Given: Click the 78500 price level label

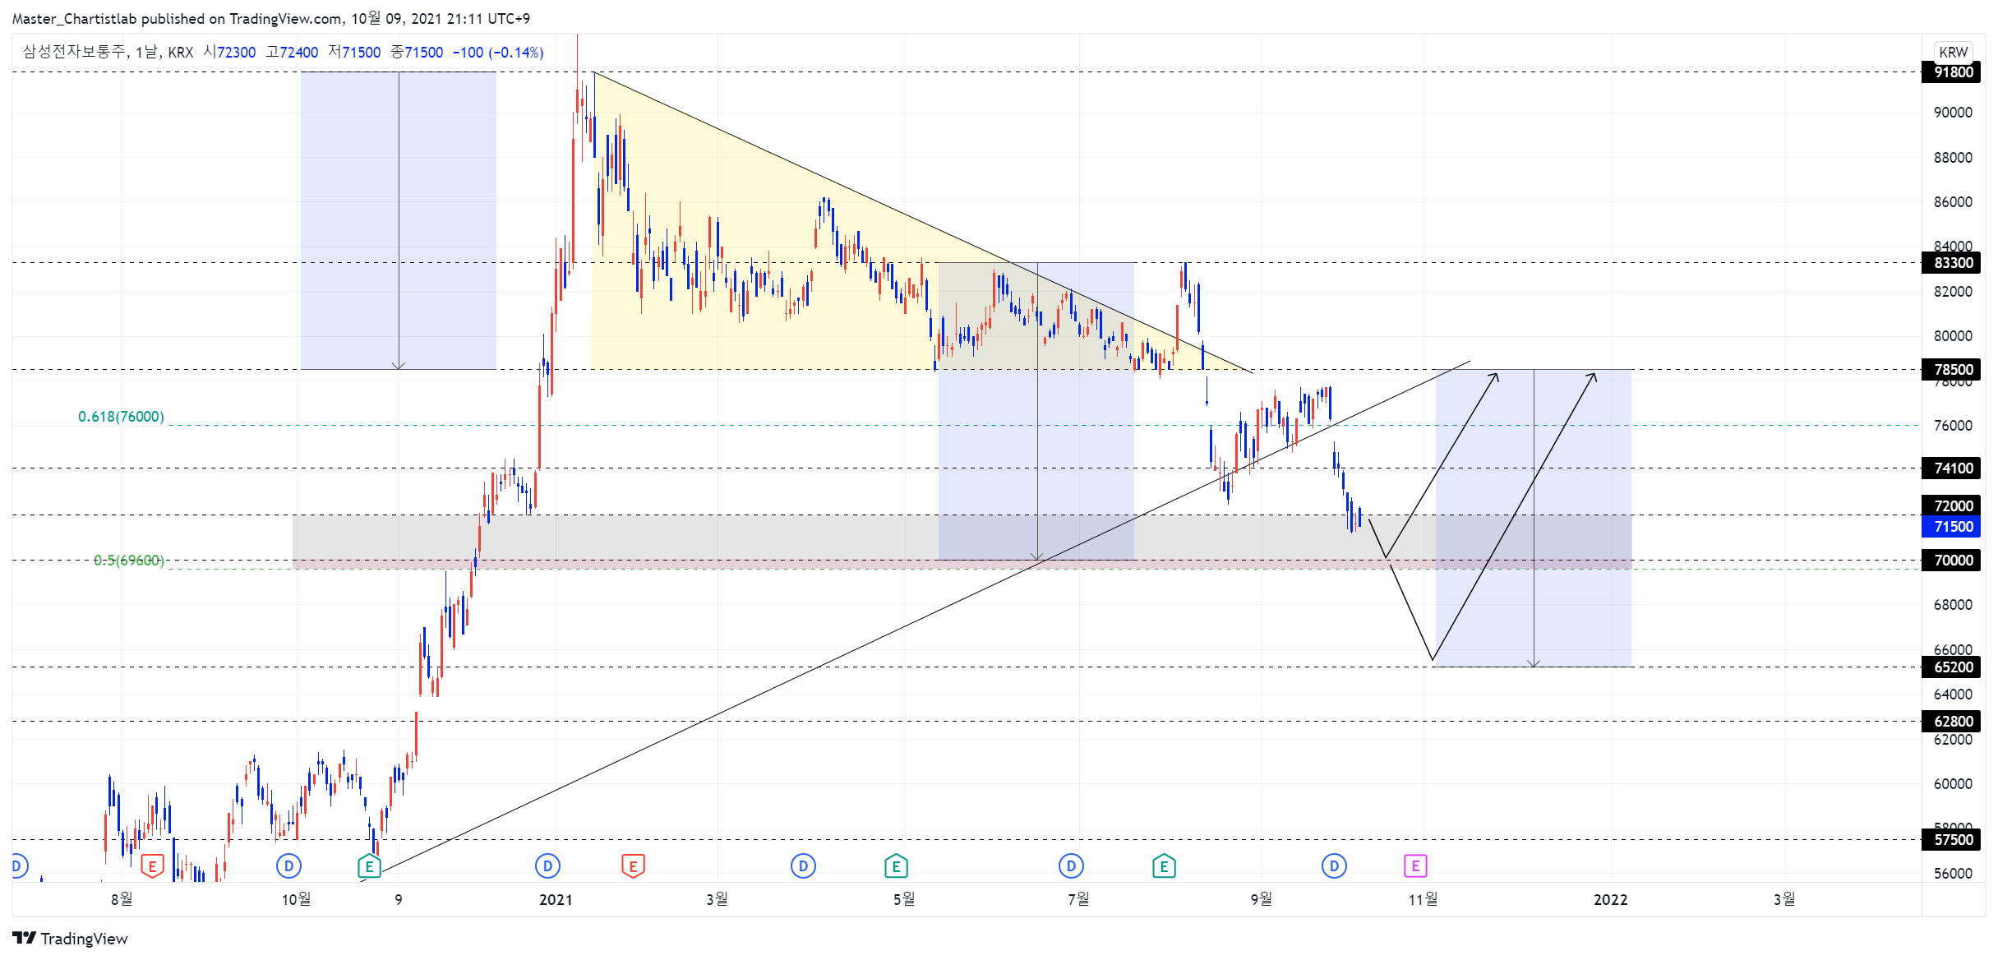Looking at the screenshot, I should [x=1953, y=370].
